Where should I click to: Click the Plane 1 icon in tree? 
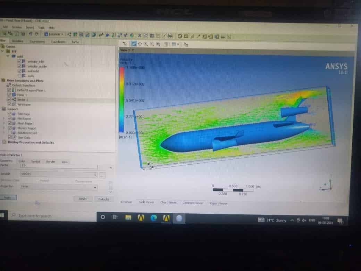pyautogui.click(x=14, y=95)
